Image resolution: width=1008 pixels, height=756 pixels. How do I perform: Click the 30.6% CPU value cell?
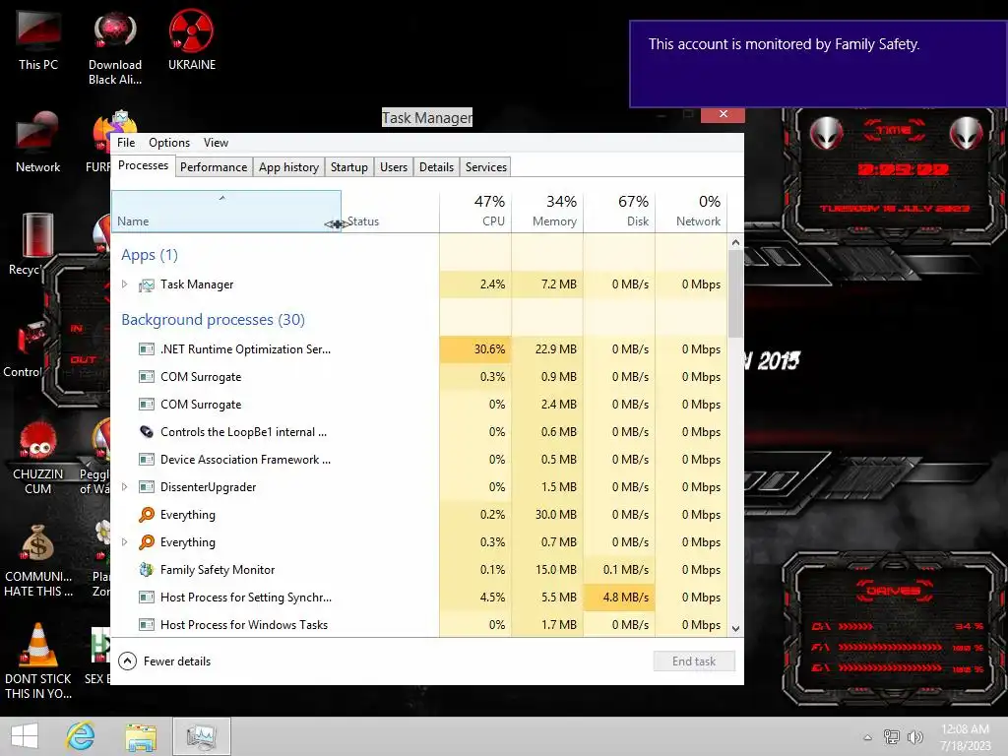tap(475, 349)
